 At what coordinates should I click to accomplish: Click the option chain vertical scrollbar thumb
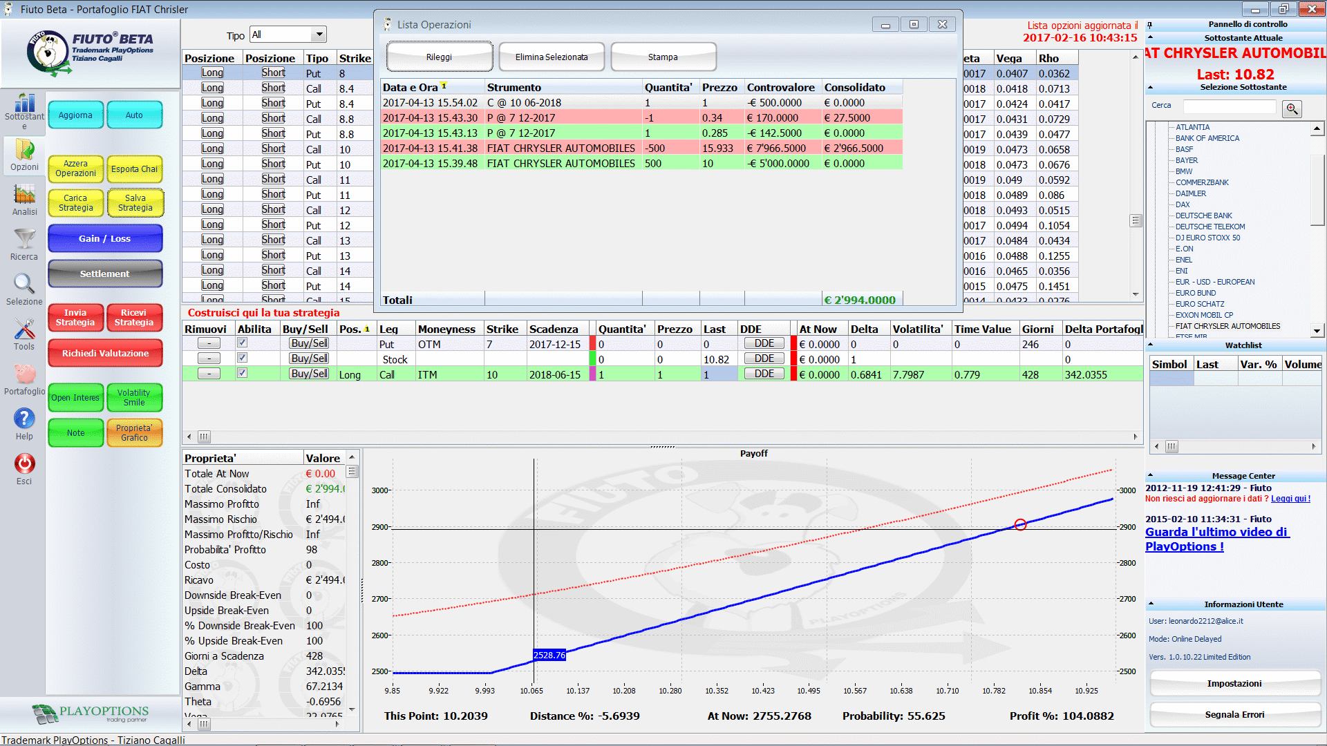pyautogui.click(x=1136, y=220)
